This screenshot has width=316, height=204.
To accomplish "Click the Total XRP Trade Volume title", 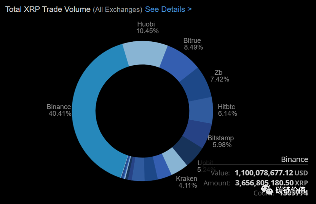I will [x=48, y=9].
